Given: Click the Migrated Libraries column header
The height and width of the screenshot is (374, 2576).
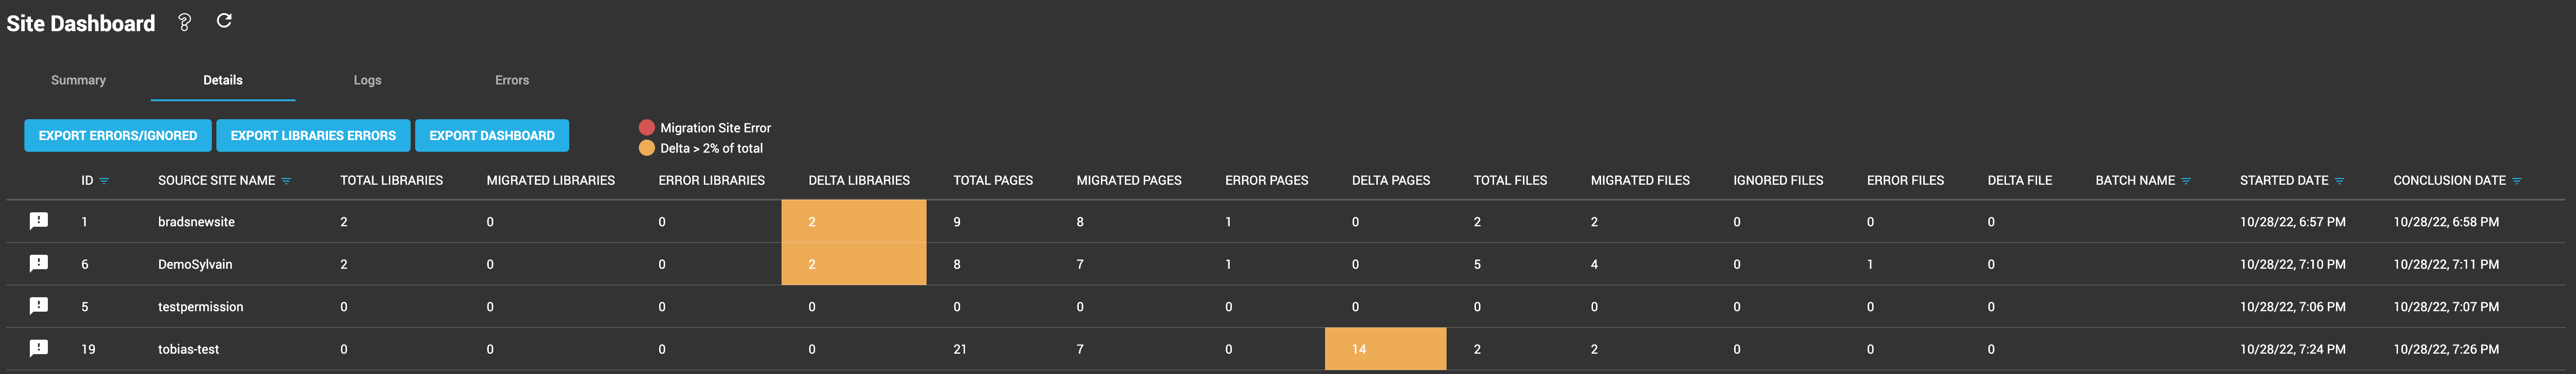Looking at the screenshot, I should tap(551, 181).
